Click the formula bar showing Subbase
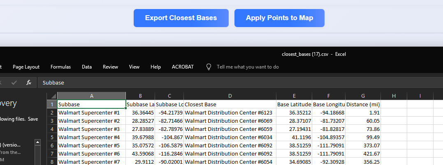Viewport: 443px width, 165px height. click(206, 82)
